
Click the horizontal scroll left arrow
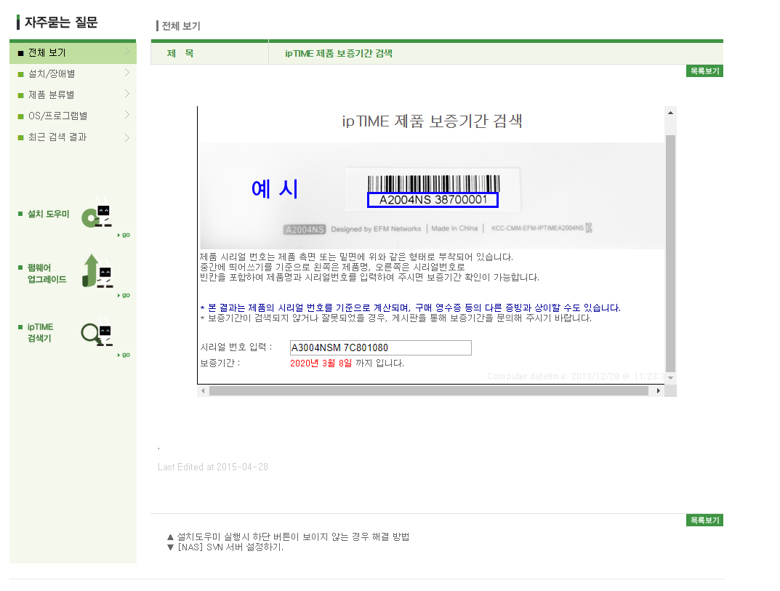tap(203, 391)
